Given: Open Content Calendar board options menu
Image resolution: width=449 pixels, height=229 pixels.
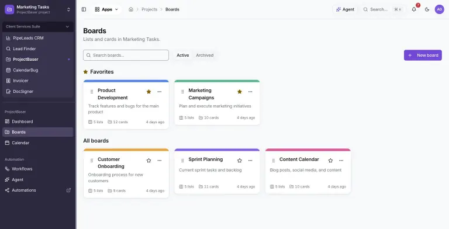Looking at the screenshot, I should click(x=341, y=161).
